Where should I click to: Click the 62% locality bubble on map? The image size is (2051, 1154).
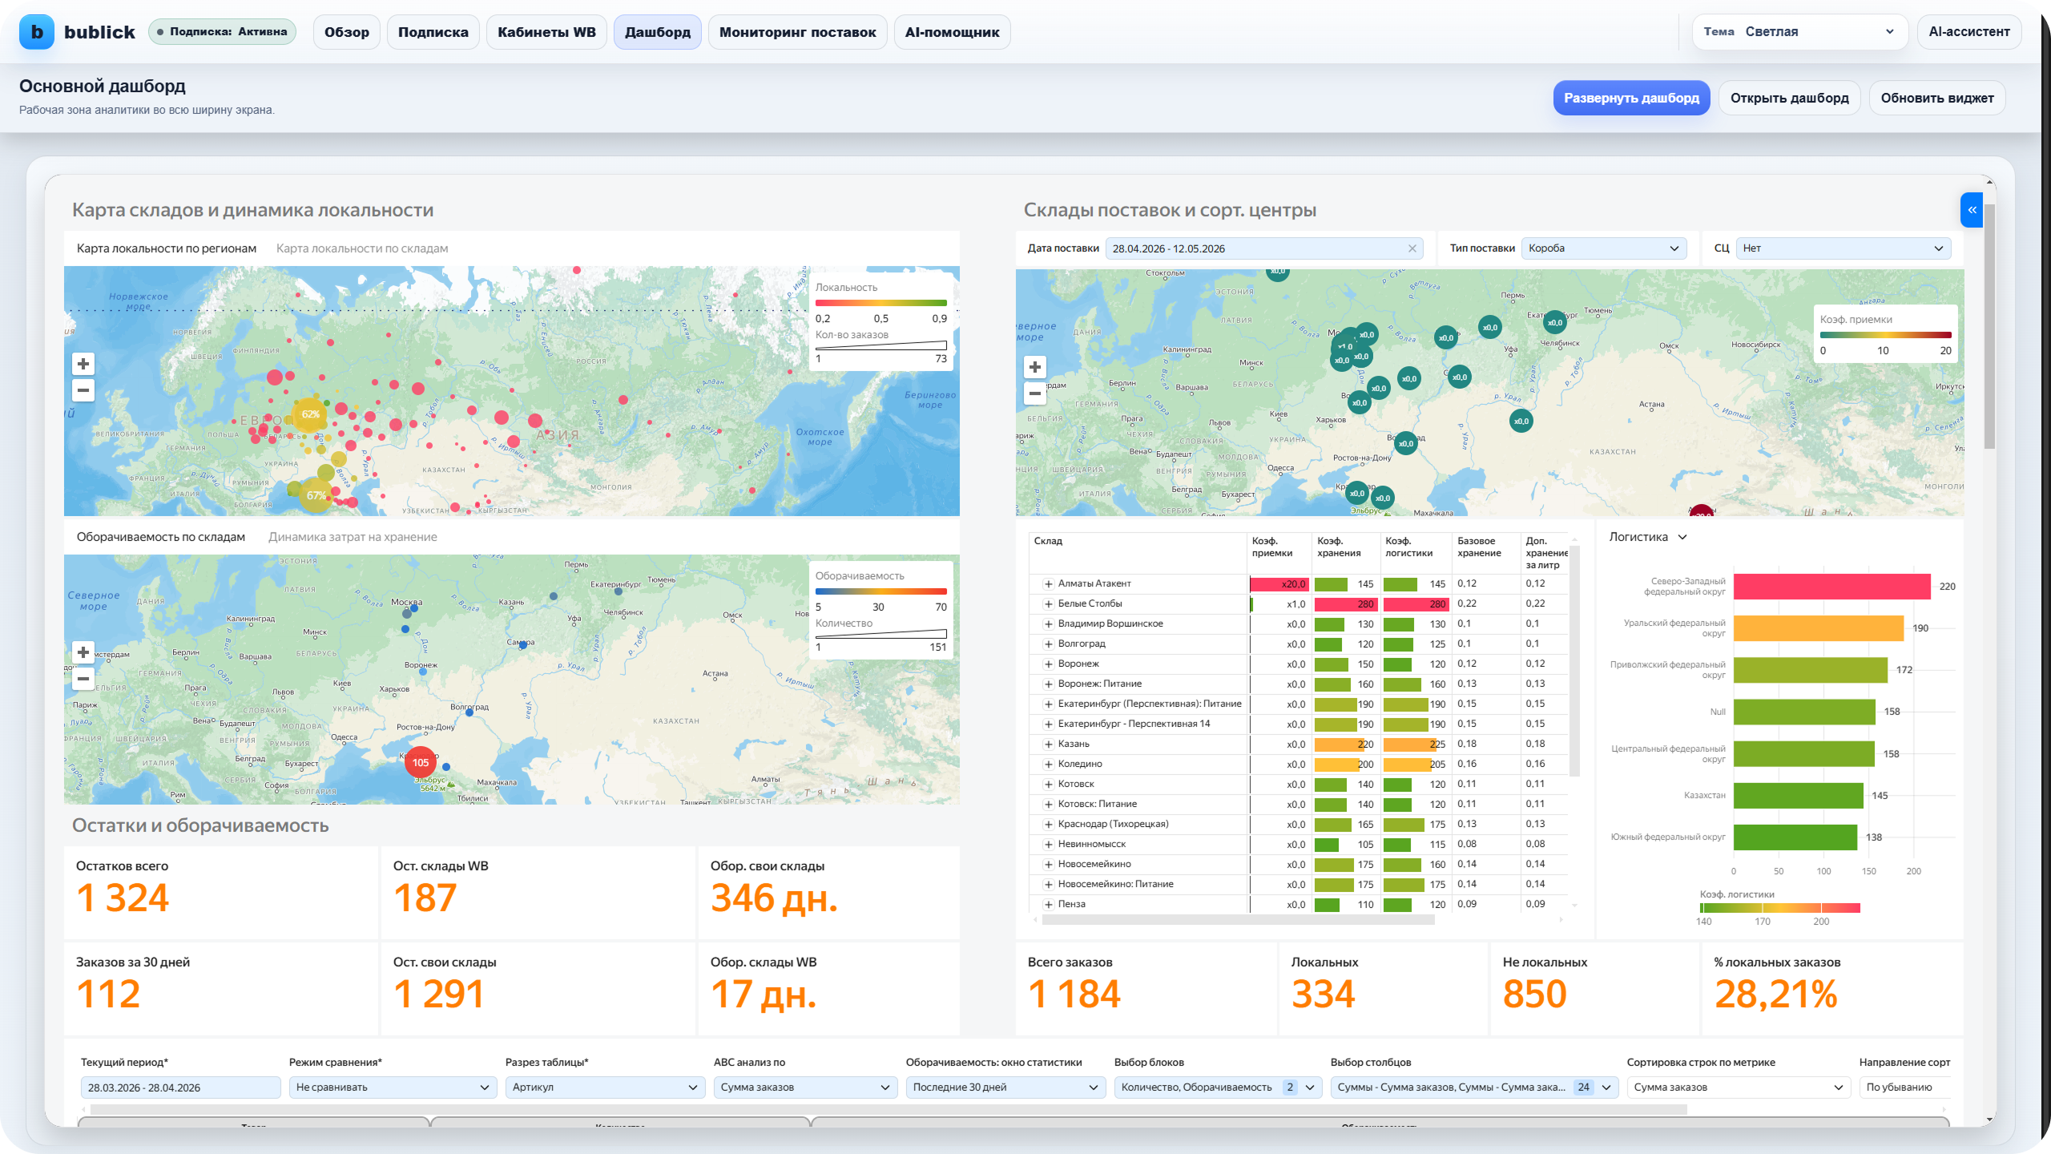pyautogui.click(x=310, y=414)
